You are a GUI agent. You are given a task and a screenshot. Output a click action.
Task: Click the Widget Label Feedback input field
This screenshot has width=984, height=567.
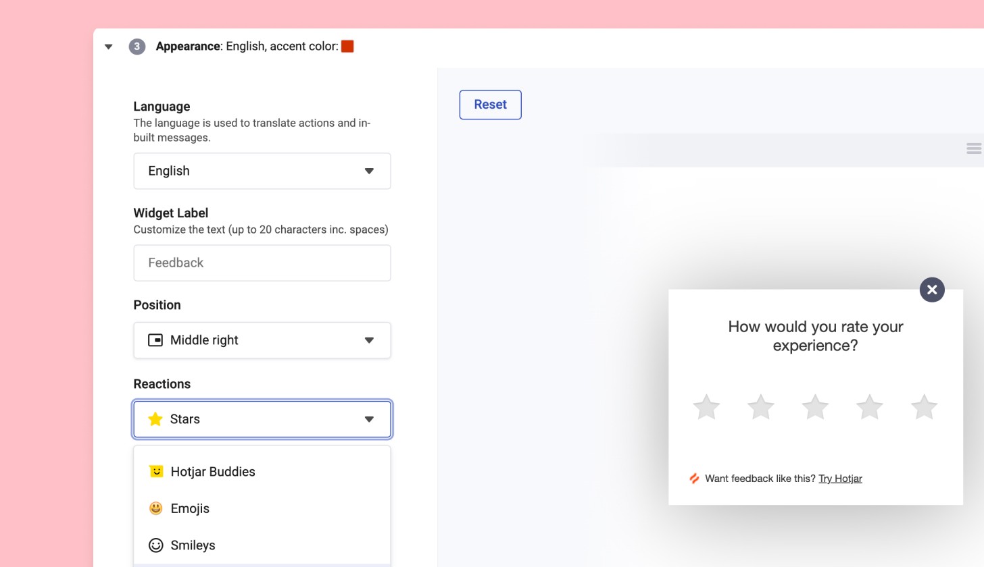pos(262,263)
